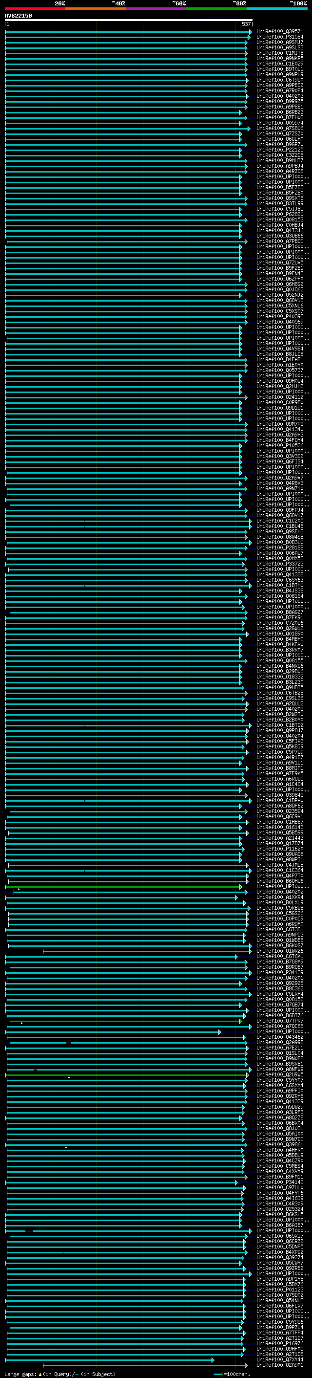
Task: Click the orange ~40% identity legend segment
Action: (x=96, y=9)
